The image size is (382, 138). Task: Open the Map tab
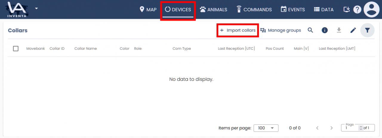click(148, 10)
